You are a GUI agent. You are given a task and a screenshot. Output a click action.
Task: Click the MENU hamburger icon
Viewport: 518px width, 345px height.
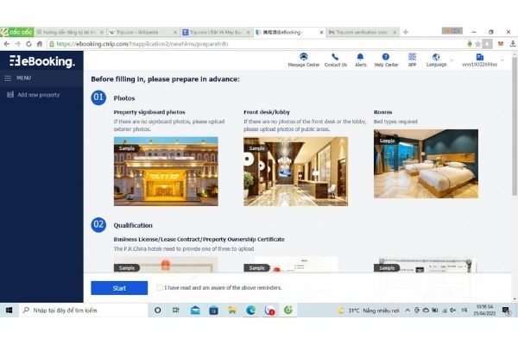click(8, 78)
